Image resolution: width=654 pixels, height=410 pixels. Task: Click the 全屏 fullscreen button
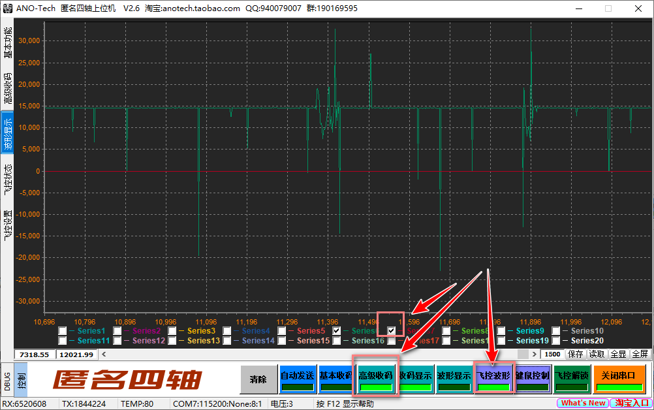click(640, 354)
